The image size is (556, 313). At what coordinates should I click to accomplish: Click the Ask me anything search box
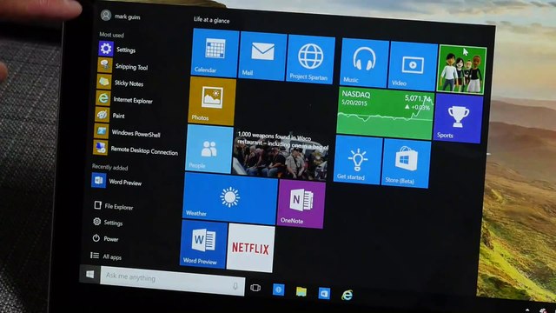click(172, 280)
